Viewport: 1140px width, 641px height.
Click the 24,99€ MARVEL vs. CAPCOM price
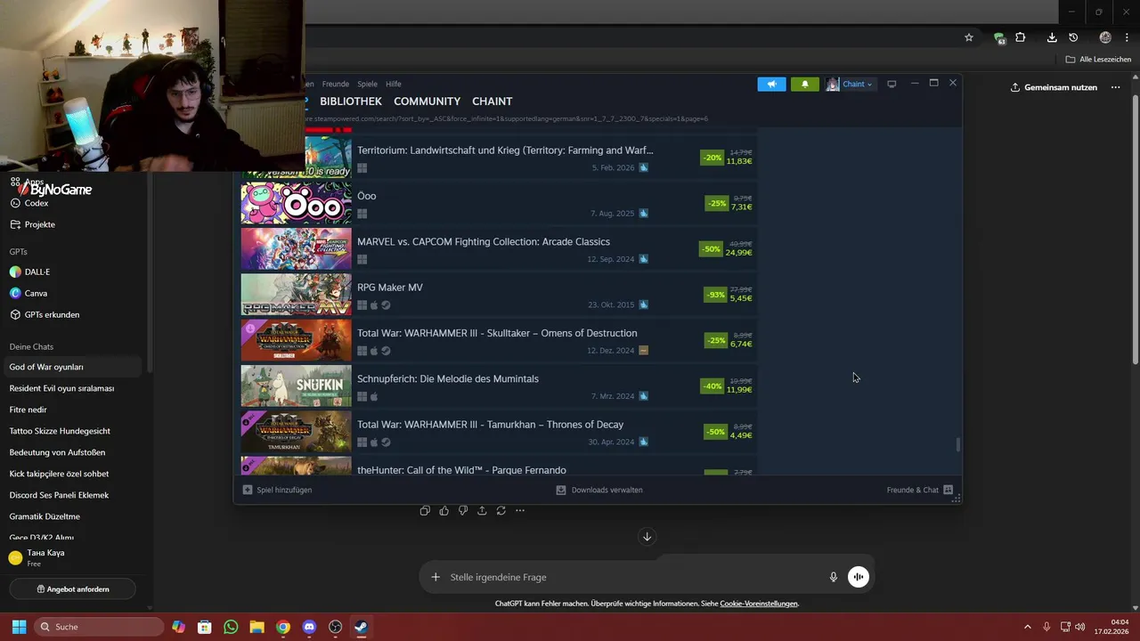tap(740, 253)
